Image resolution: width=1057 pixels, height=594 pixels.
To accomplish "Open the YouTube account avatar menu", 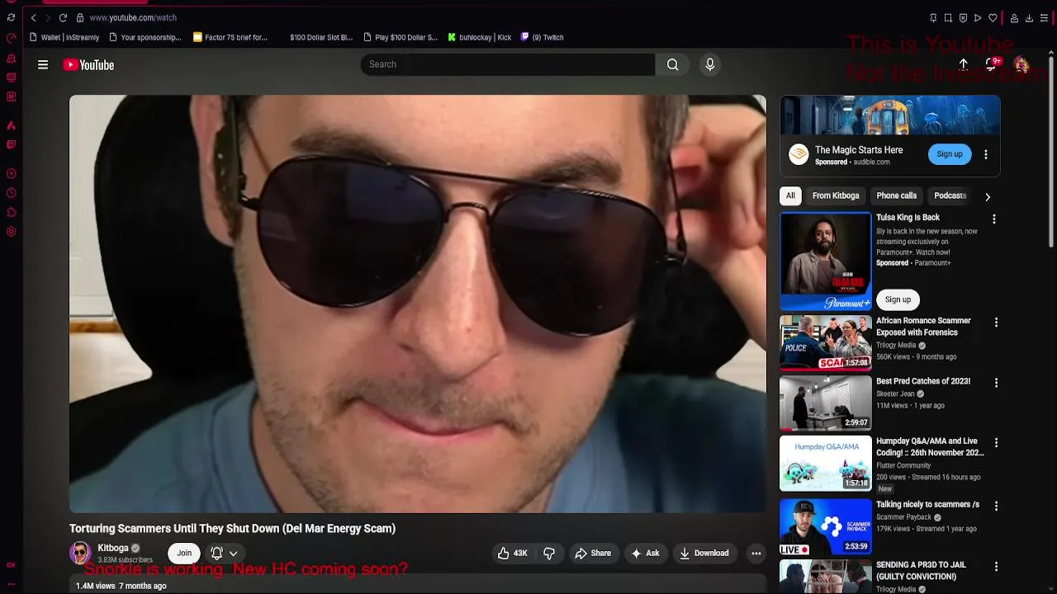I will (1021, 64).
